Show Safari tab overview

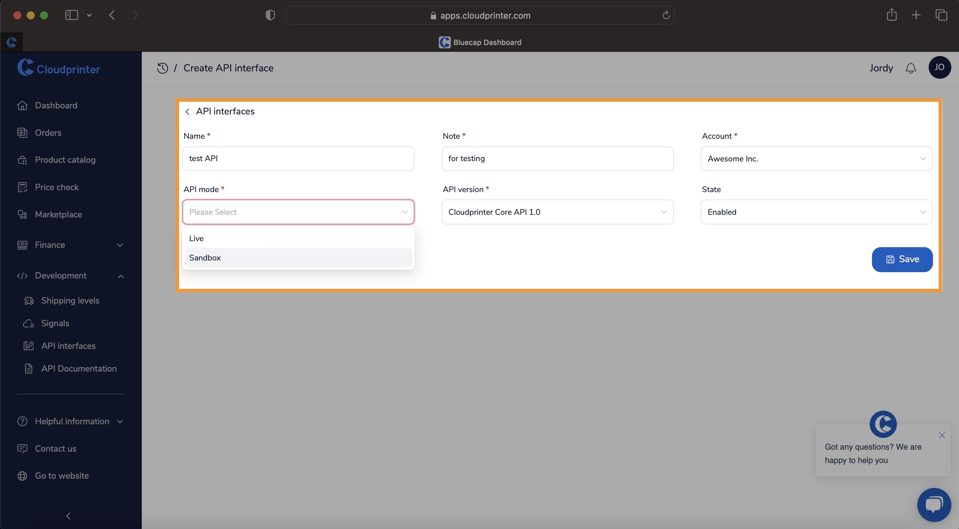(941, 15)
